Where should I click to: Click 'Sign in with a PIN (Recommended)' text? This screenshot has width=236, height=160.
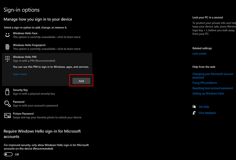(34, 61)
